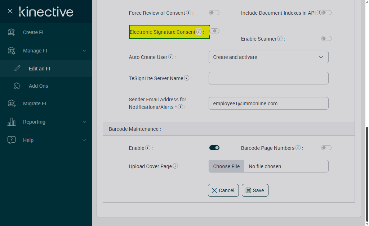Screen dimensions: 369x226
Task: Toggle the Enable Scanner switch
Action: point(326,38)
